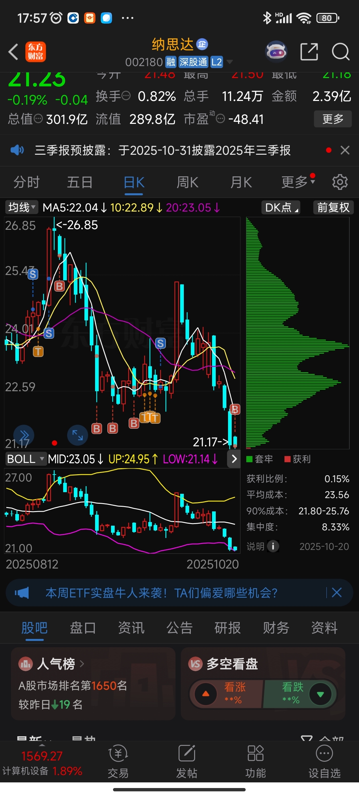The width and height of the screenshot is (359, 797).
Task: Tap the T marker below 24.01
Action: pos(38,351)
